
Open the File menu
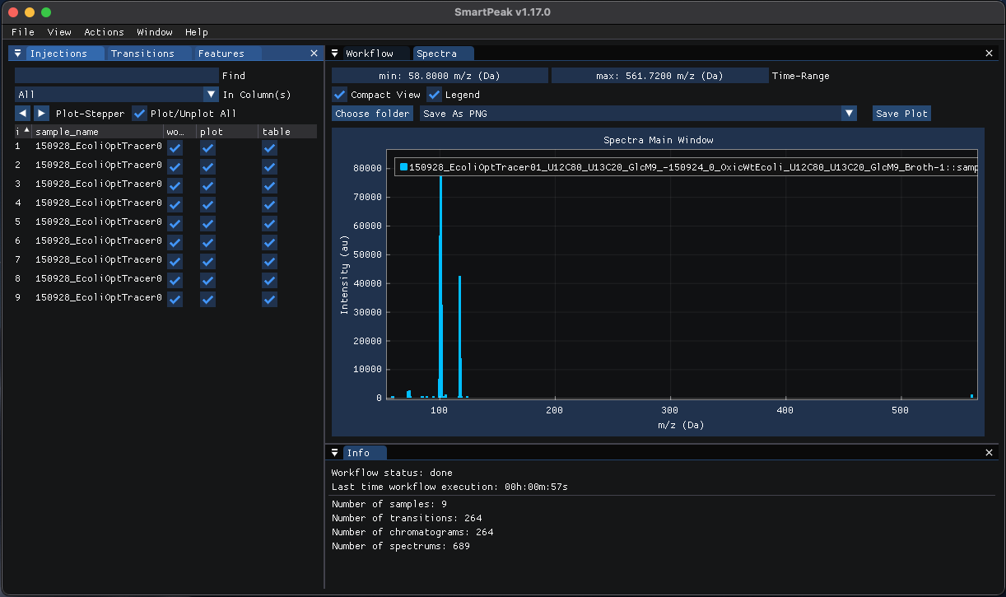point(23,32)
